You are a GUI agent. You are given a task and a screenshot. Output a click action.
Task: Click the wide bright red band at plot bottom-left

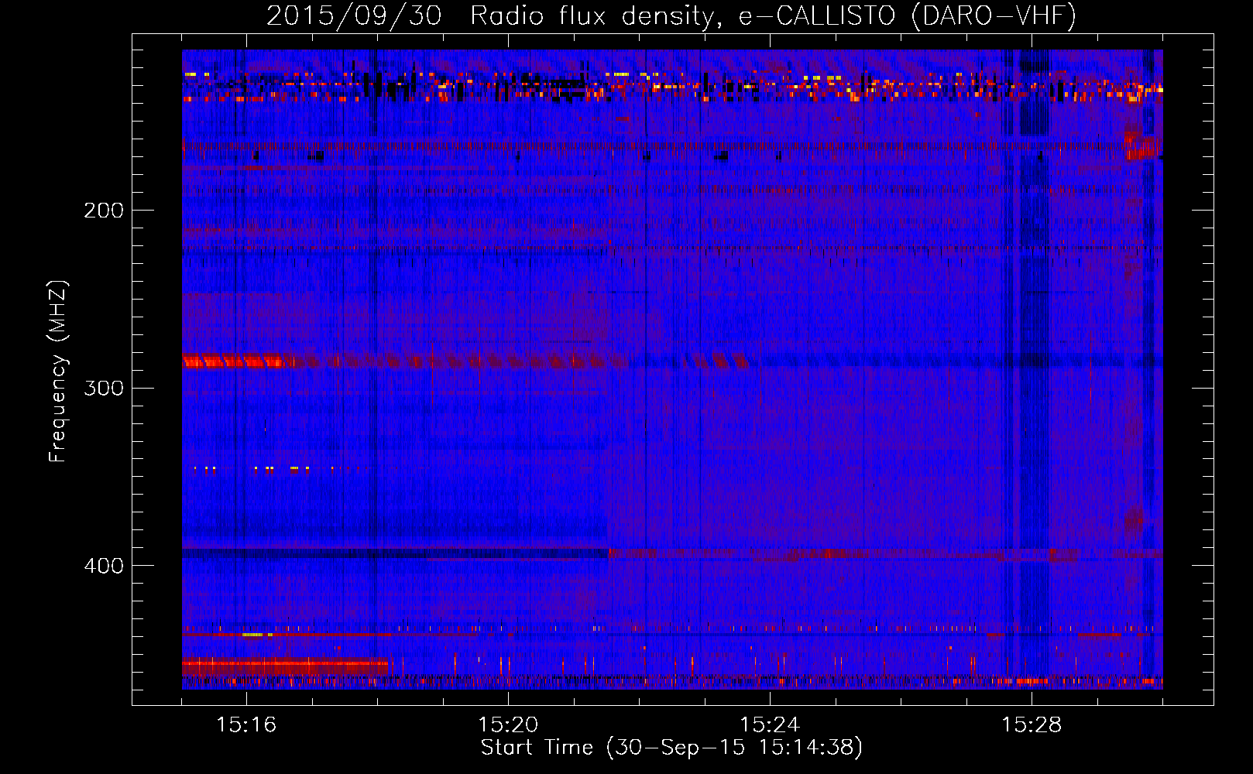coord(284,666)
